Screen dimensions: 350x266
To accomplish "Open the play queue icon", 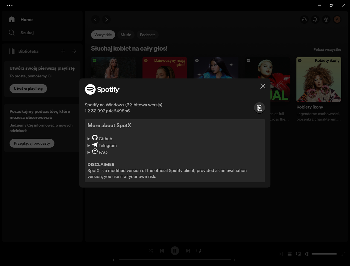I will [289, 254].
